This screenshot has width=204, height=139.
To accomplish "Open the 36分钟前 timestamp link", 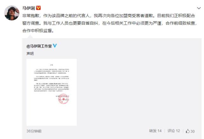I will 34,131.
